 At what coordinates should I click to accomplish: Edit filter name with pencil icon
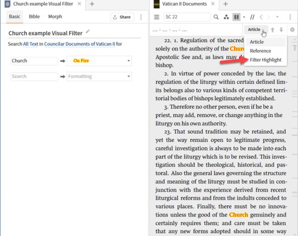(88, 31)
